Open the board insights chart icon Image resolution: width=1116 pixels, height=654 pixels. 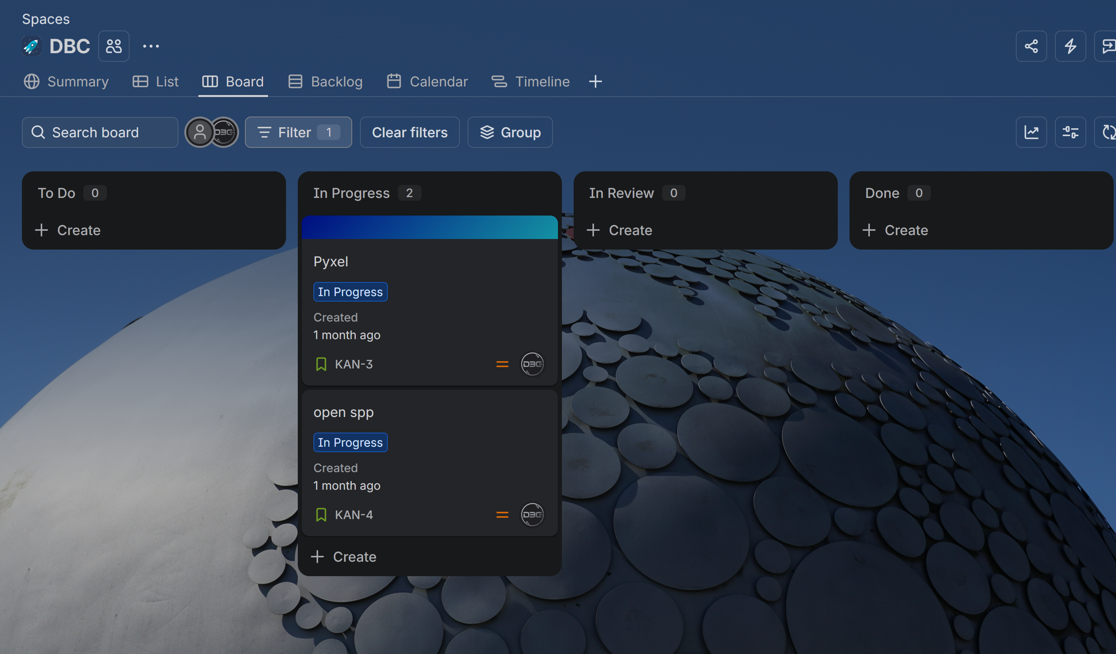1031,132
